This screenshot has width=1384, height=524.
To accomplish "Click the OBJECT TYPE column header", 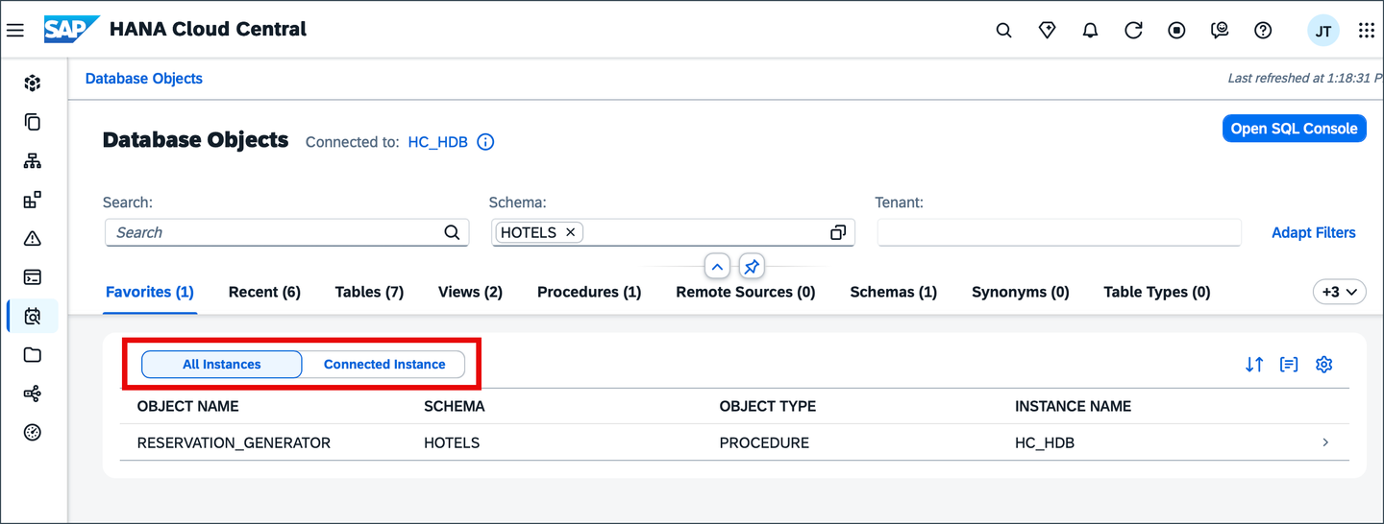I will [x=768, y=406].
